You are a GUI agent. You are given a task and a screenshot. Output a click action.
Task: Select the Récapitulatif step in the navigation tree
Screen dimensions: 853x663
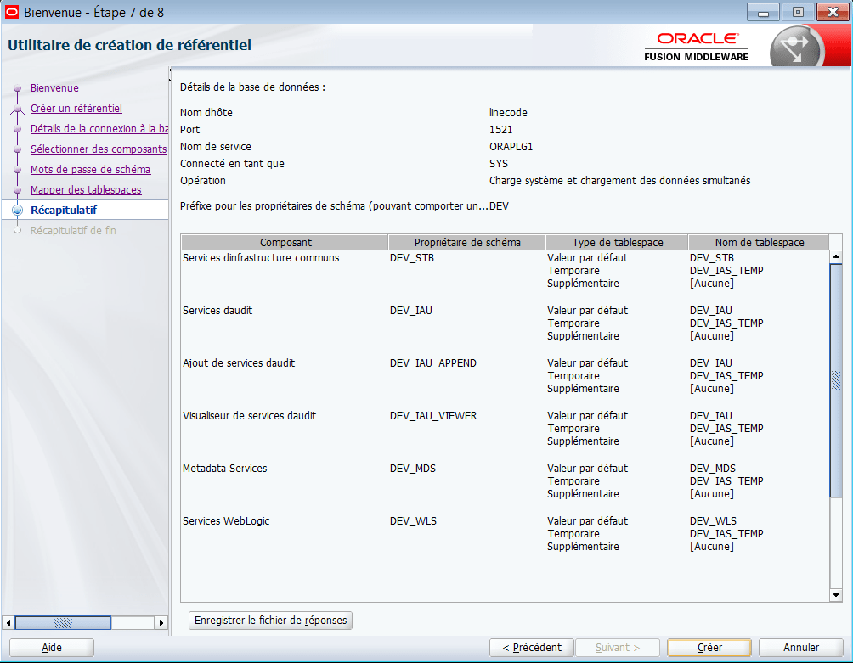[63, 210]
